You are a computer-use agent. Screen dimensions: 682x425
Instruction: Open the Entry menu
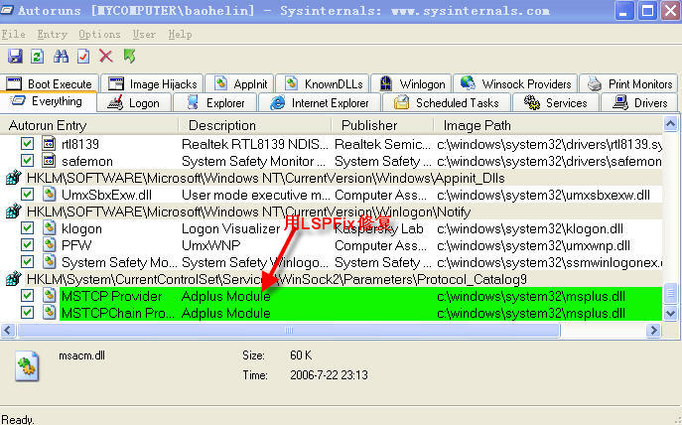click(53, 34)
